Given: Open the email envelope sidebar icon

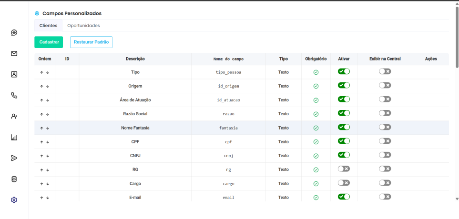Looking at the screenshot, I should pos(14,53).
